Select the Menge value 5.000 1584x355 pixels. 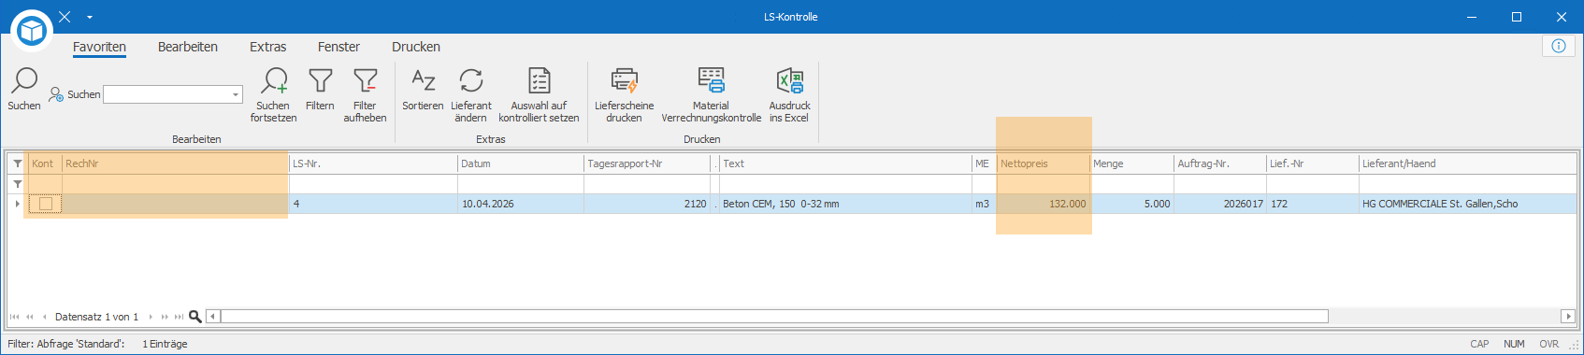(1132, 204)
